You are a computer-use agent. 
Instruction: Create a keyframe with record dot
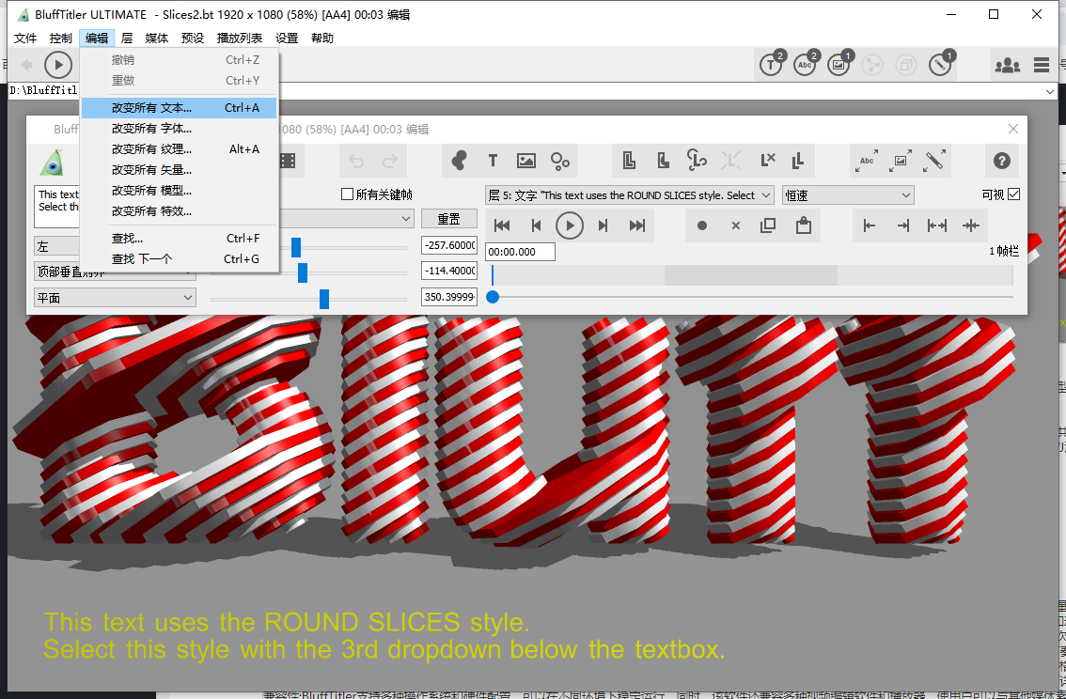[x=702, y=225]
